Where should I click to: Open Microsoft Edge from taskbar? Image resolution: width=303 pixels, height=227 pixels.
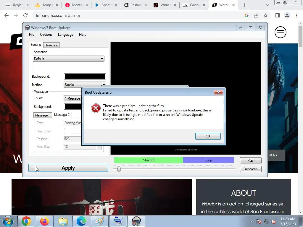(81, 221)
